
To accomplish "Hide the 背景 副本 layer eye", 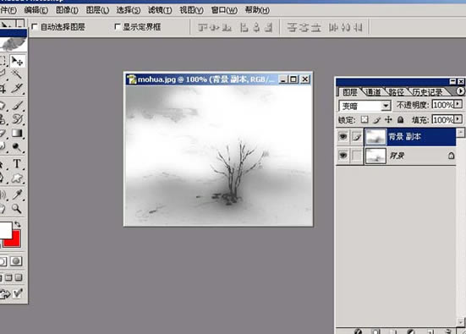I will pyautogui.click(x=343, y=137).
